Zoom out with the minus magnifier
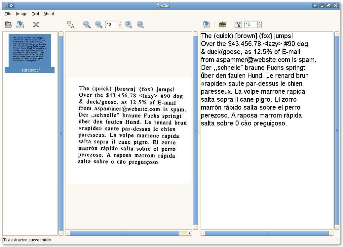Viewport: 343px width, 247px height. tap(98, 24)
